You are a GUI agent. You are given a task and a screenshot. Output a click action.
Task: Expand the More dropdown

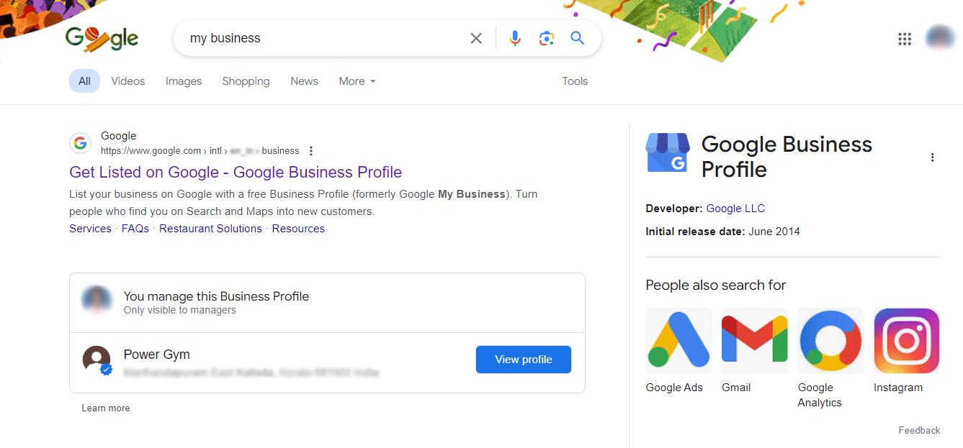[357, 81]
